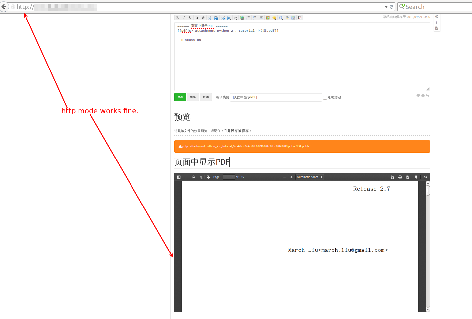Toggle editor text wrap arrow icon
The image size is (472, 319).
[x=428, y=95]
